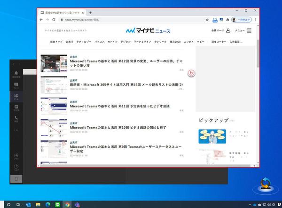The width and height of the screenshot is (282, 208).
Task: Select Teams icon in Teams sidebar
Action: pos(16,97)
